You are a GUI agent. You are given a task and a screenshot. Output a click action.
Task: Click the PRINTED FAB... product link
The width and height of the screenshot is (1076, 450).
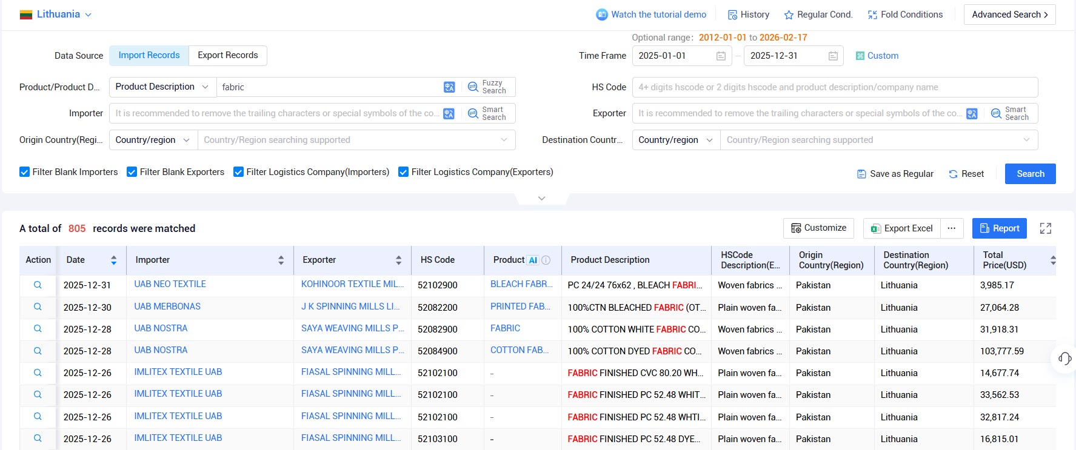520,306
